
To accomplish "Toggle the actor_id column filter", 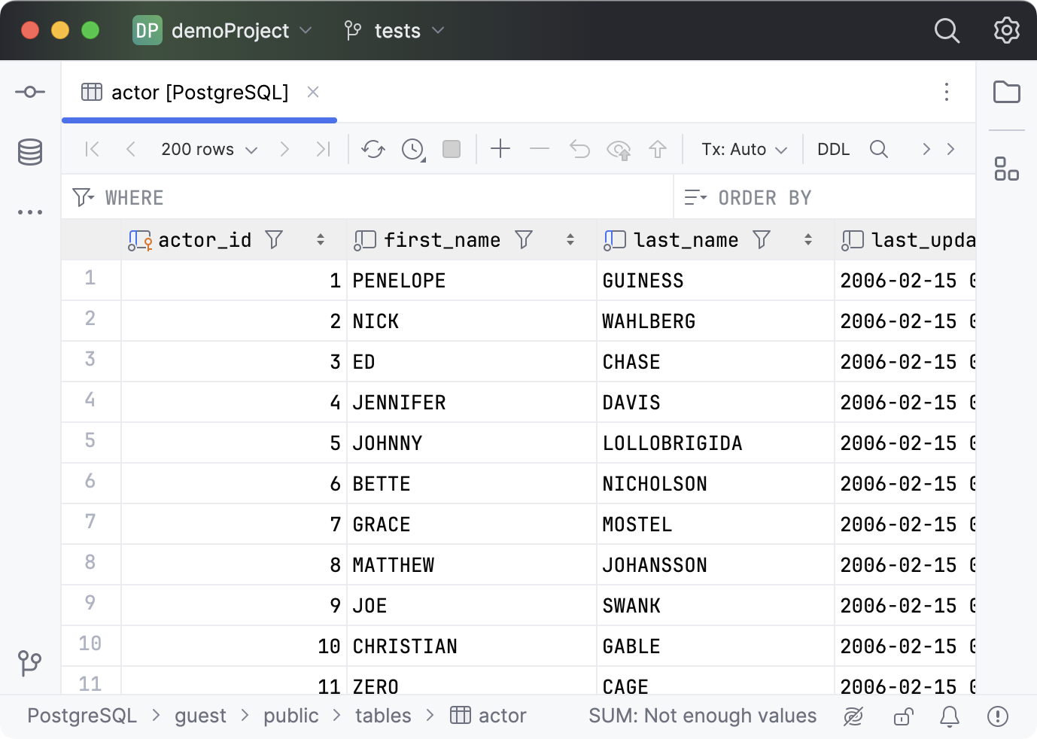I will tap(274, 240).
